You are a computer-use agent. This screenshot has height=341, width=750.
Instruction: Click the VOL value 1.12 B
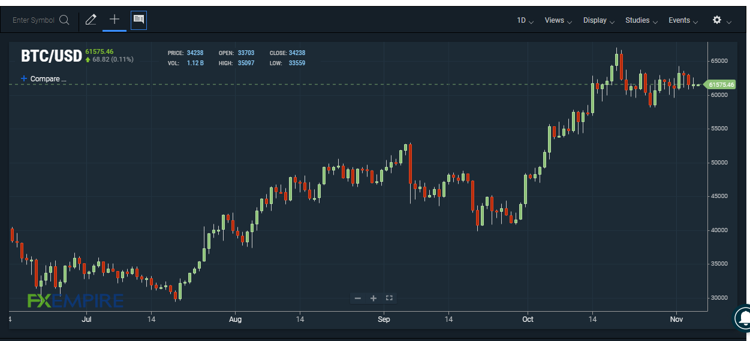195,63
